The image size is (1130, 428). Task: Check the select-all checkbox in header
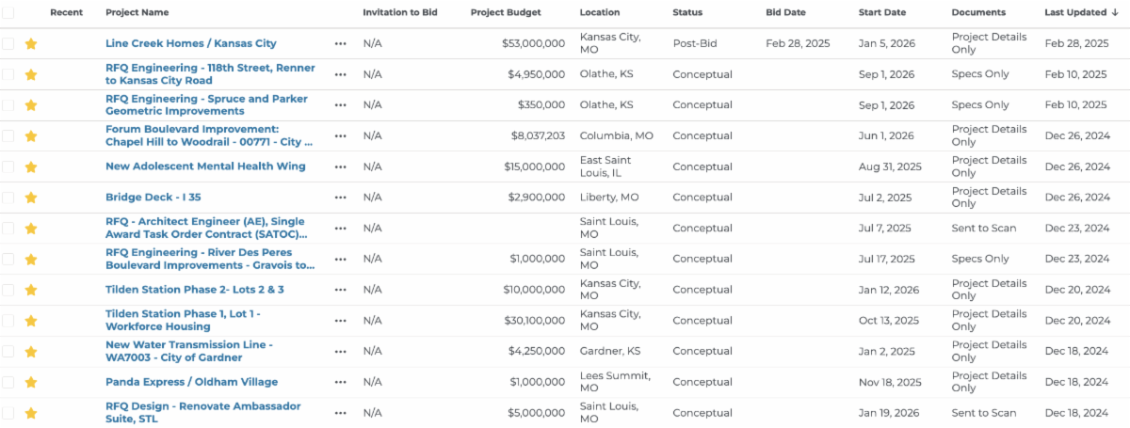pyautogui.click(x=8, y=12)
